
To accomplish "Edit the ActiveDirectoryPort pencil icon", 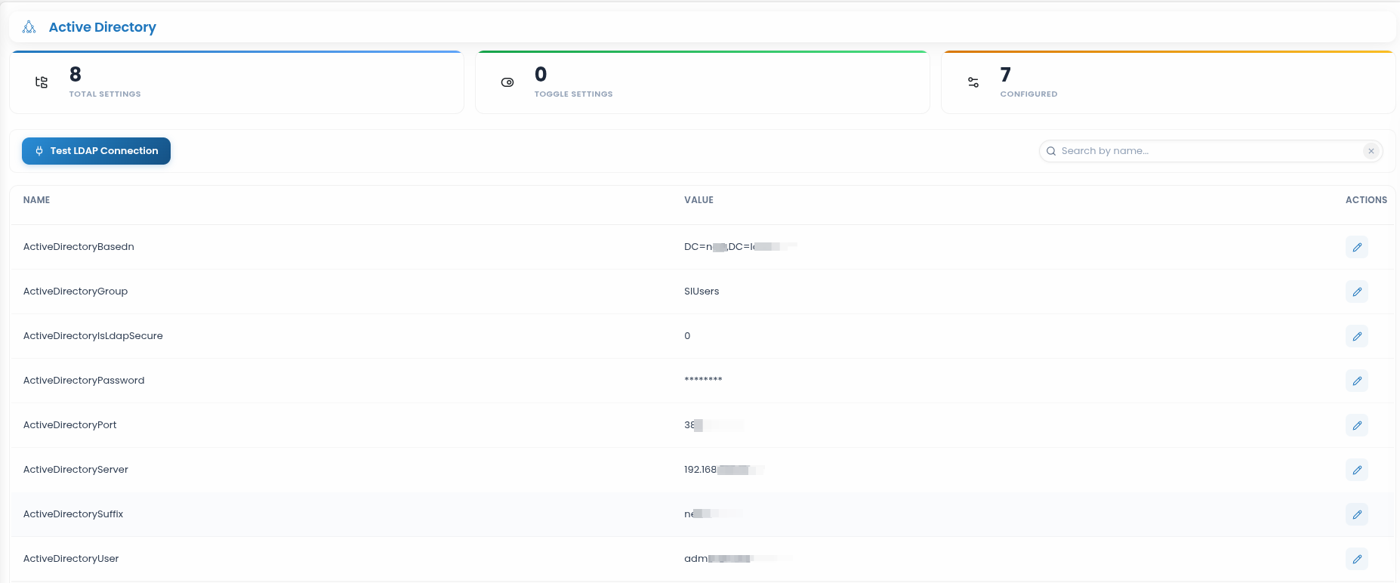I will click(1356, 425).
